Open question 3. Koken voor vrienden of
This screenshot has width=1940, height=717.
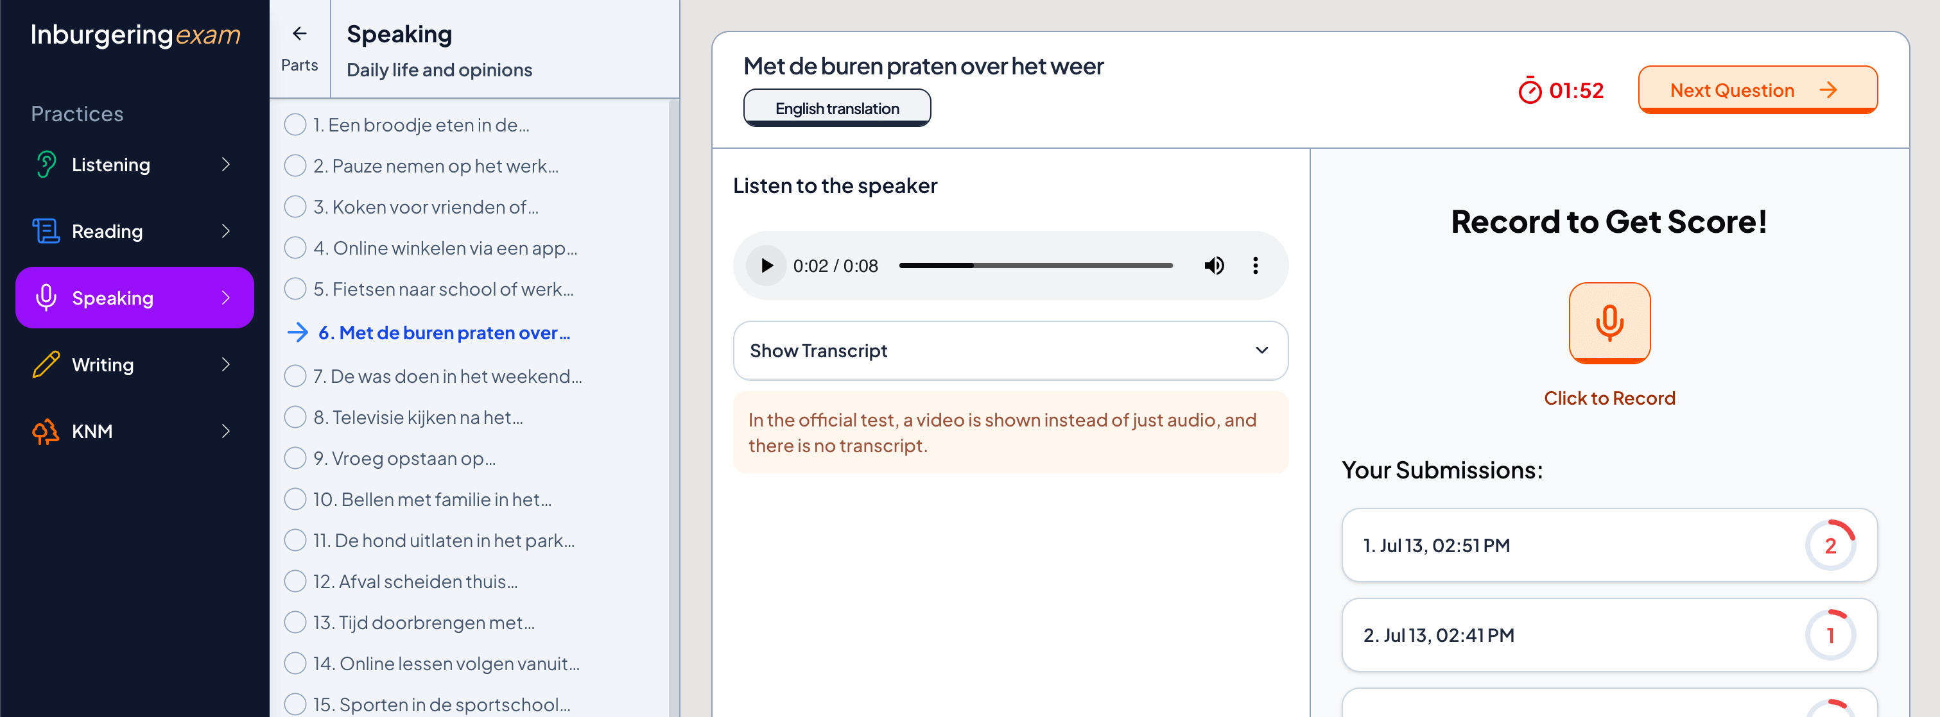click(x=426, y=207)
